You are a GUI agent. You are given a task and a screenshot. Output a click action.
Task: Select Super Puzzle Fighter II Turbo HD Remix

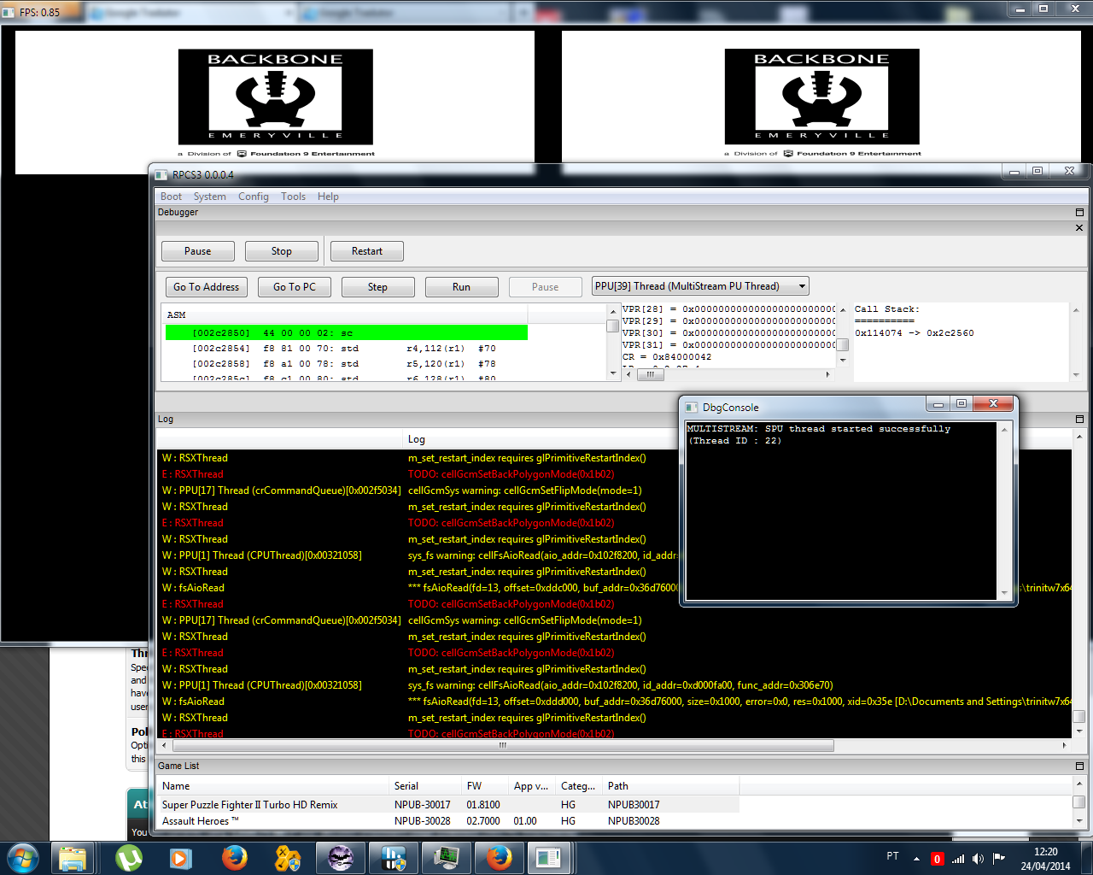[x=249, y=805]
